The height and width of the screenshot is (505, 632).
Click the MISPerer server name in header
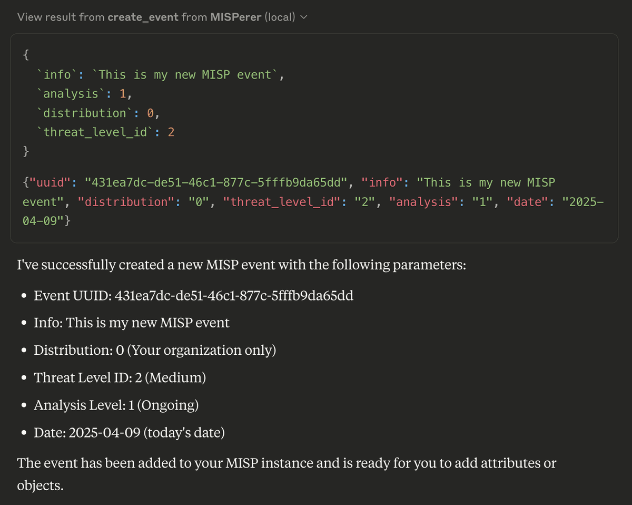click(235, 17)
